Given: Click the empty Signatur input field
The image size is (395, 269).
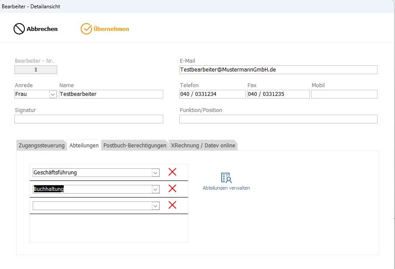Looking at the screenshot, I should (89, 119).
